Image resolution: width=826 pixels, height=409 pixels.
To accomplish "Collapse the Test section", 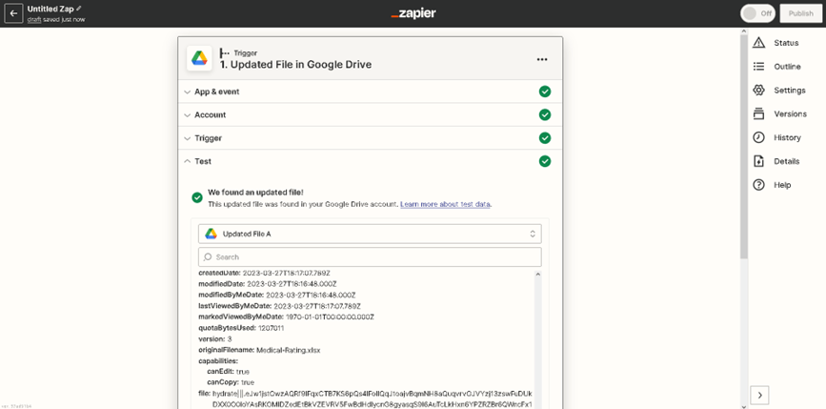I will coord(370,161).
